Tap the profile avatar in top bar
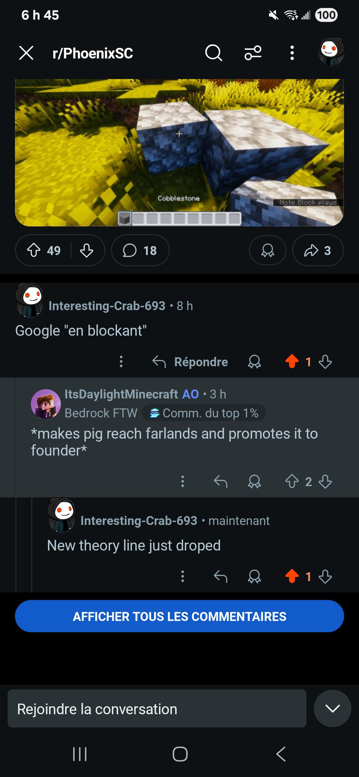 (331, 52)
